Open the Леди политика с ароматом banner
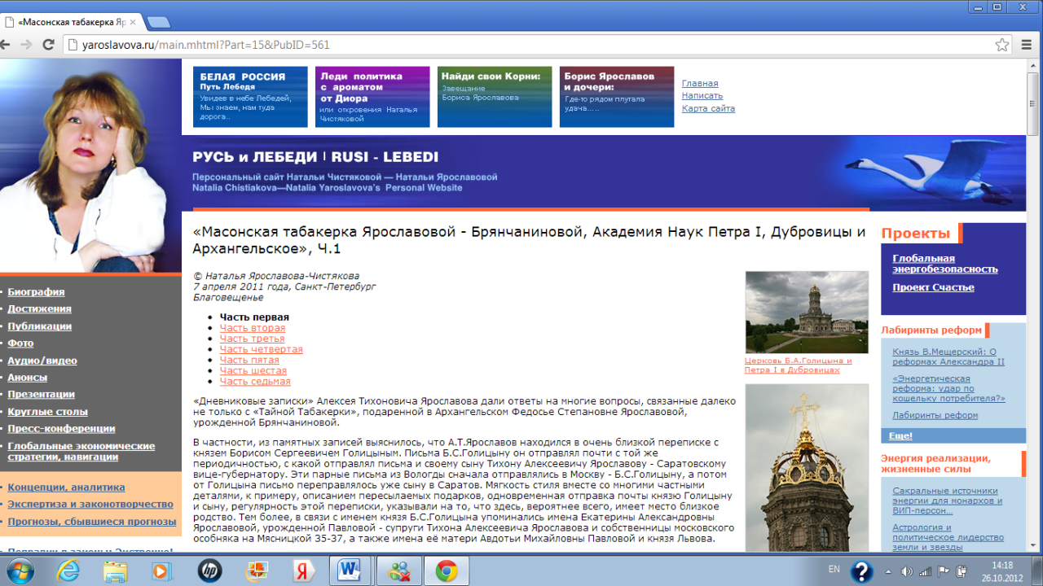 tap(372, 97)
